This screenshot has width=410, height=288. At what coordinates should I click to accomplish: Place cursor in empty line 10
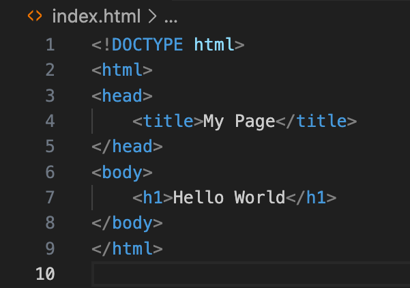251,274
